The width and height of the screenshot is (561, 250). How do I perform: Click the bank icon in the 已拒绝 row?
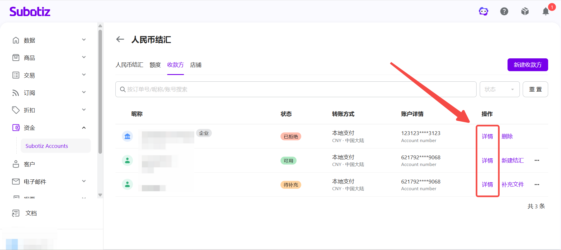[x=127, y=136]
